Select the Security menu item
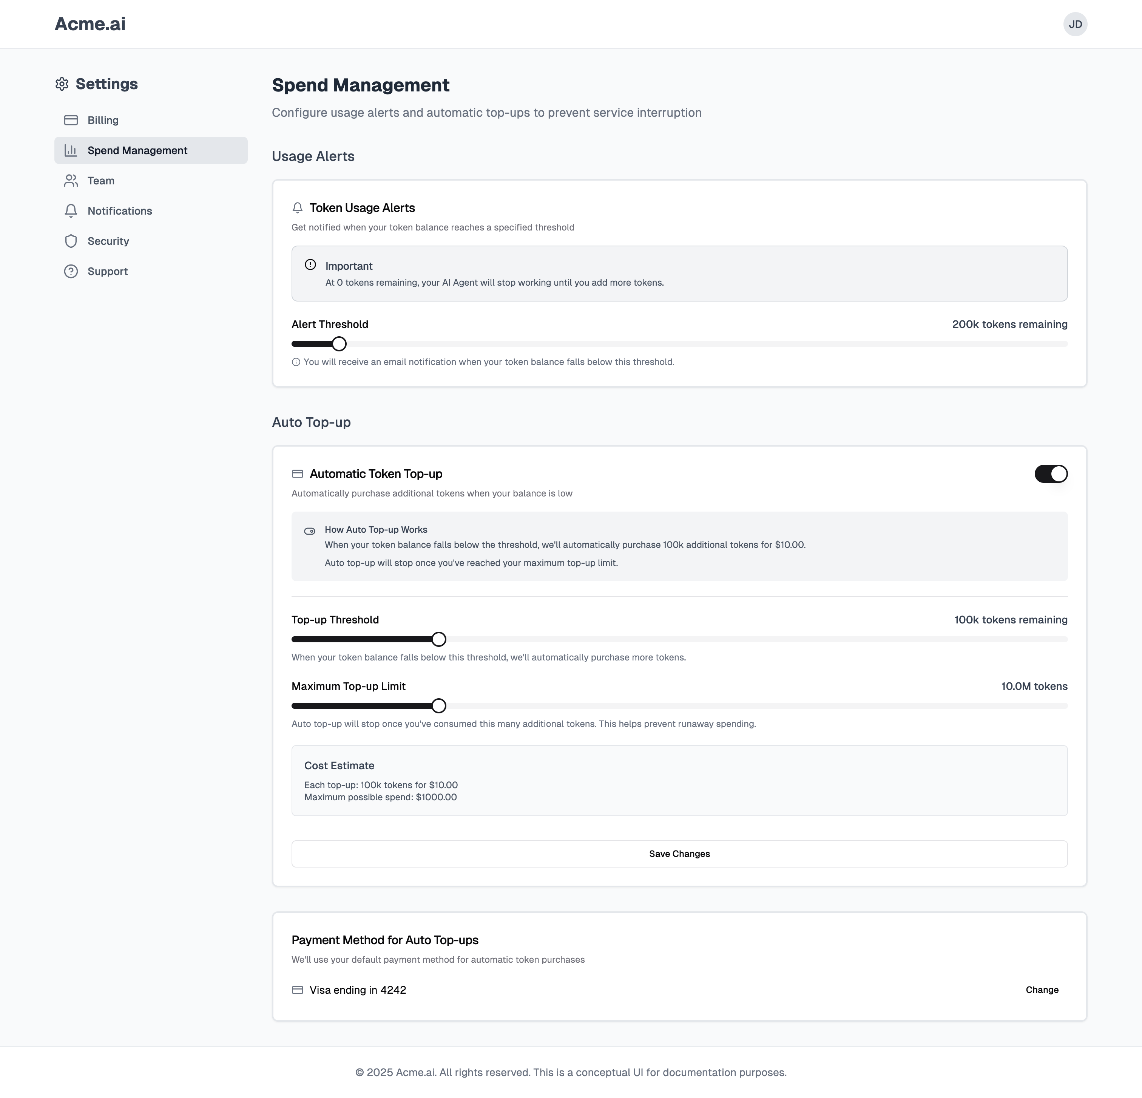Viewport: 1142px width, 1098px height. click(108, 241)
